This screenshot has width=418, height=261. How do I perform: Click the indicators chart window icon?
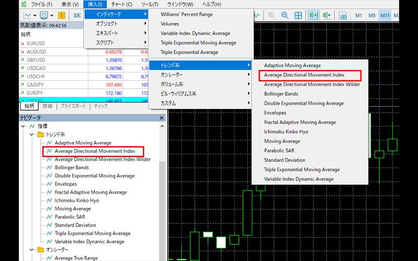coord(44,16)
